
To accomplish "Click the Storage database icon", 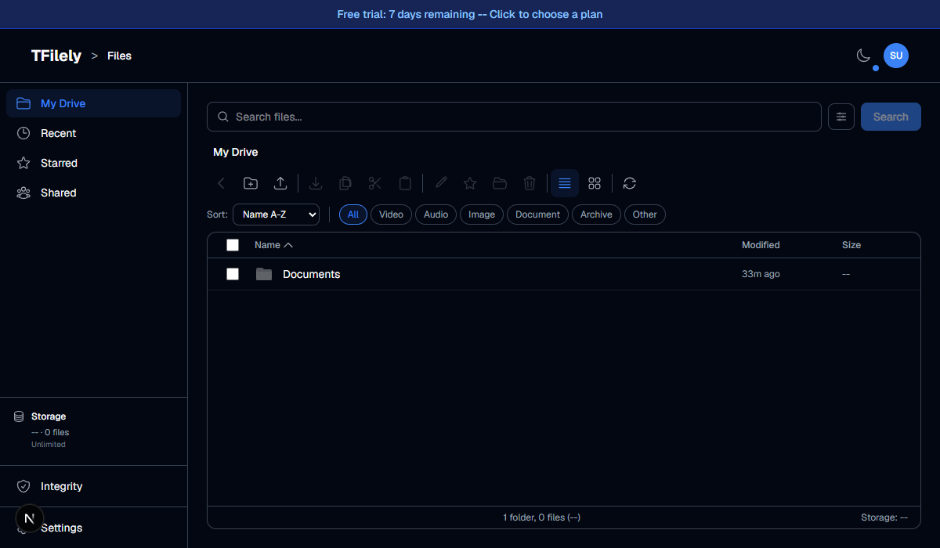I will [x=19, y=416].
